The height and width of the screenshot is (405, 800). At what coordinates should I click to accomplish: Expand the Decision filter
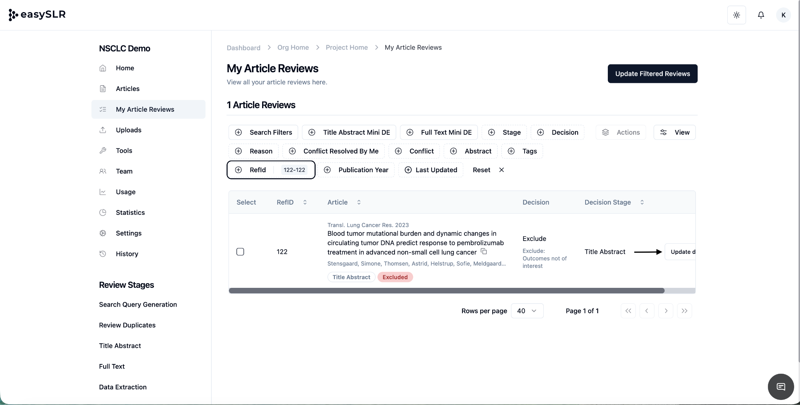tap(557, 132)
